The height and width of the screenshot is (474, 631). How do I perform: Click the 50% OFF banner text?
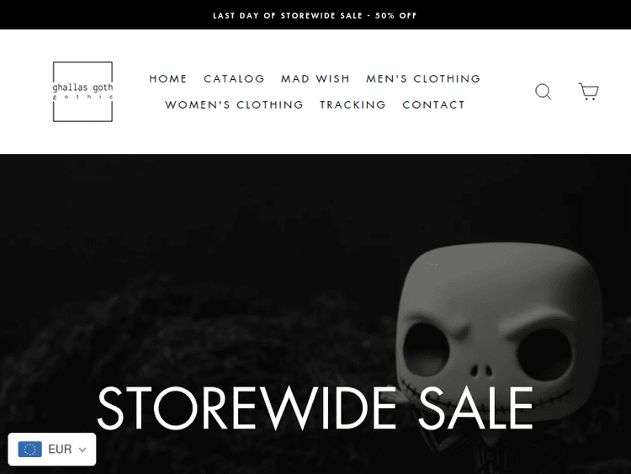coord(396,16)
